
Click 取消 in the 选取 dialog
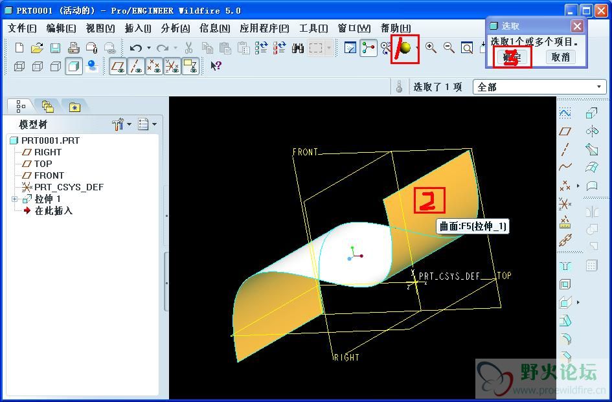click(560, 58)
